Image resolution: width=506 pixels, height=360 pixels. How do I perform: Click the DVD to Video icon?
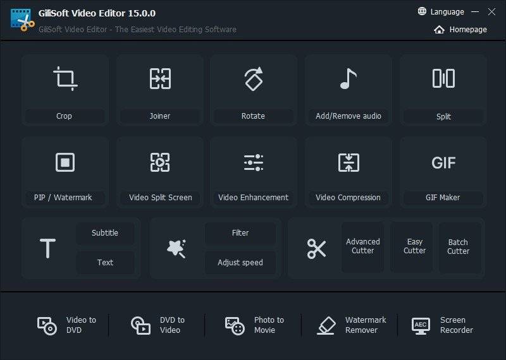[x=140, y=325]
